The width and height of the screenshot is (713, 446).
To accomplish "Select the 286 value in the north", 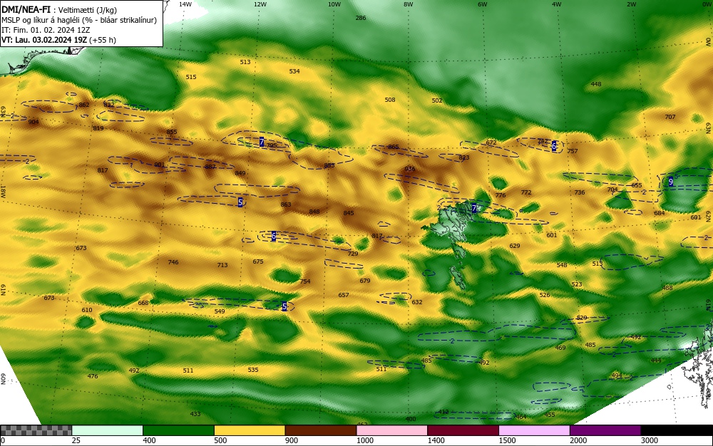I will coord(361,18).
